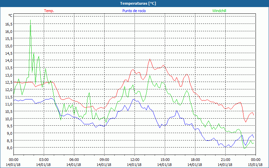269x168 pixels.
Task: Select the blue Punto de rocío legend label
Action: 134,11
